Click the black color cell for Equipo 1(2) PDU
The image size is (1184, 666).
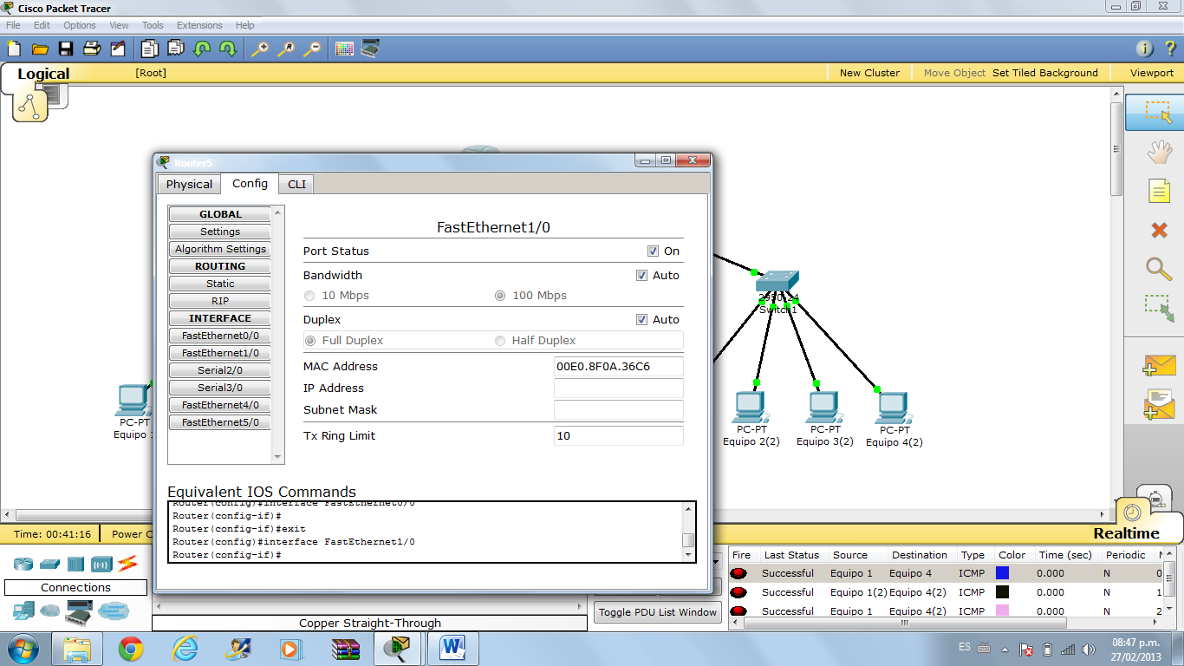click(1003, 592)
